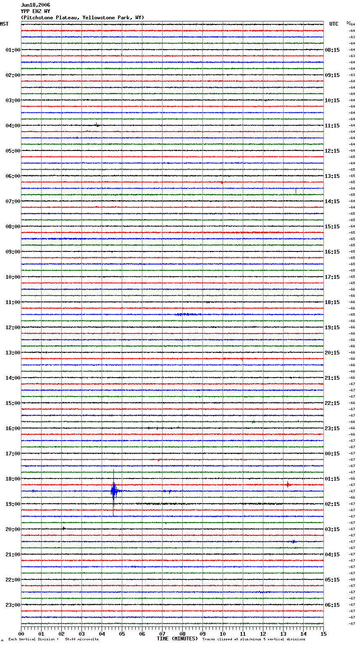Click the 14:00 MST hour label
Viewport: 357px width, 645px height.
pyautogui.click(x=13, y=378)
